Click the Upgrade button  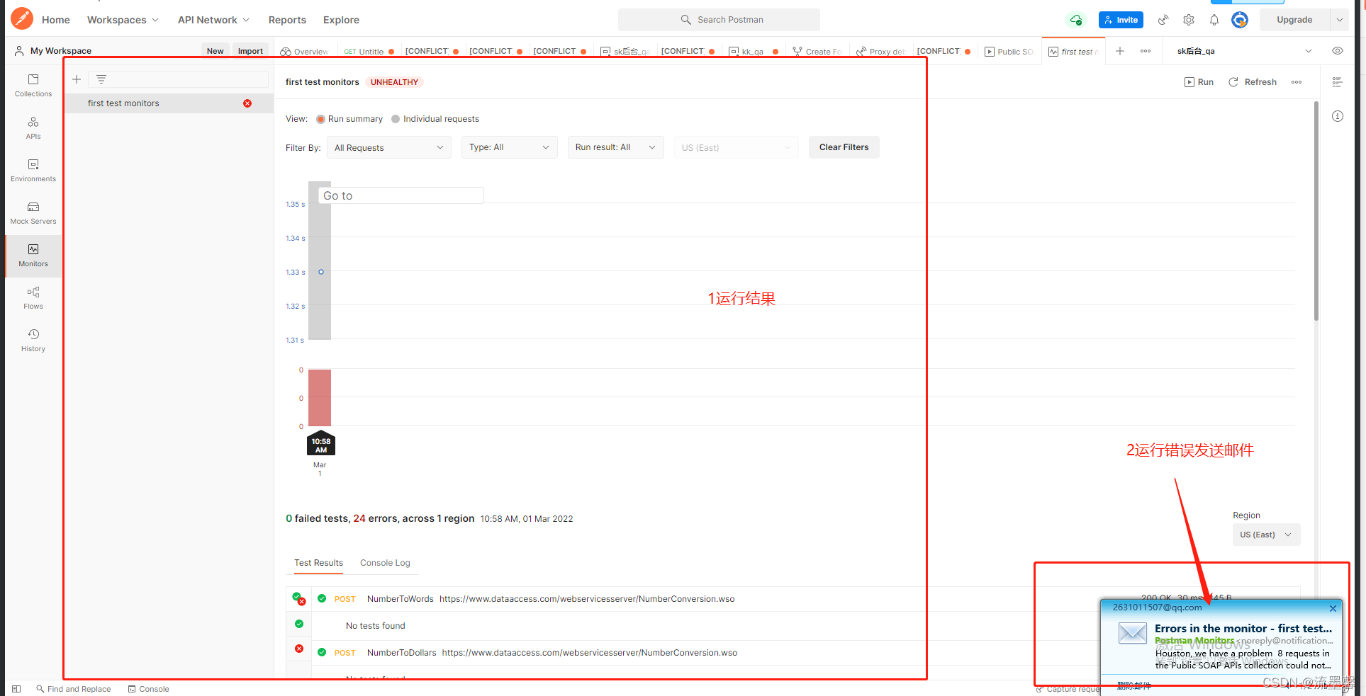tap(1294, 20)
